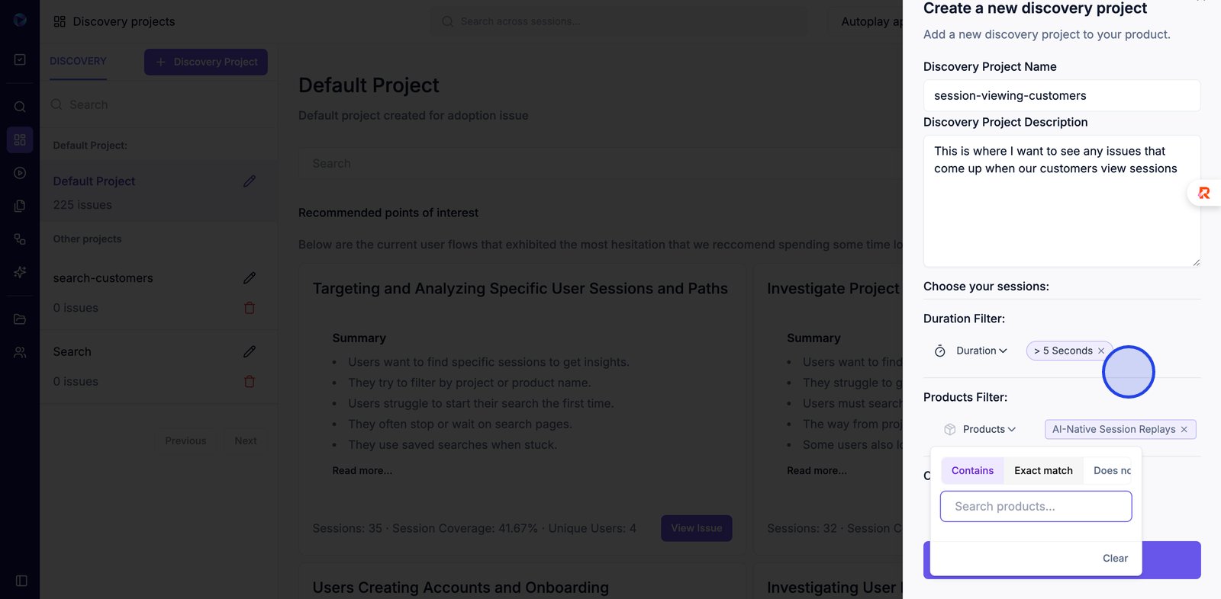Click the sparkle AI icon in sidebar
1221x599 pixels.
20,272
